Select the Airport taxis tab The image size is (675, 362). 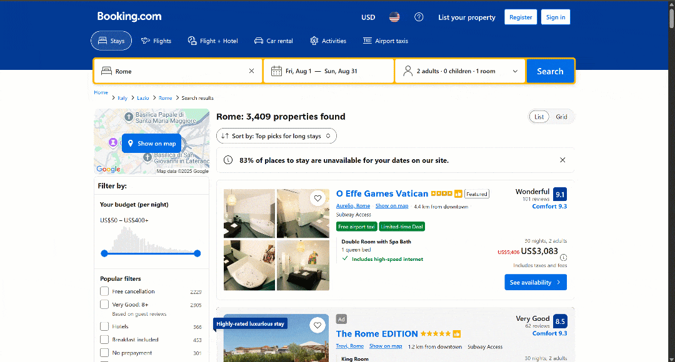click(x=385, y=41)
